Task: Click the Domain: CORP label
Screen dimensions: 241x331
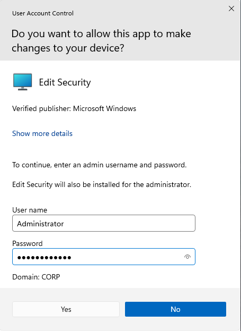Action: [x=36, y=277]
